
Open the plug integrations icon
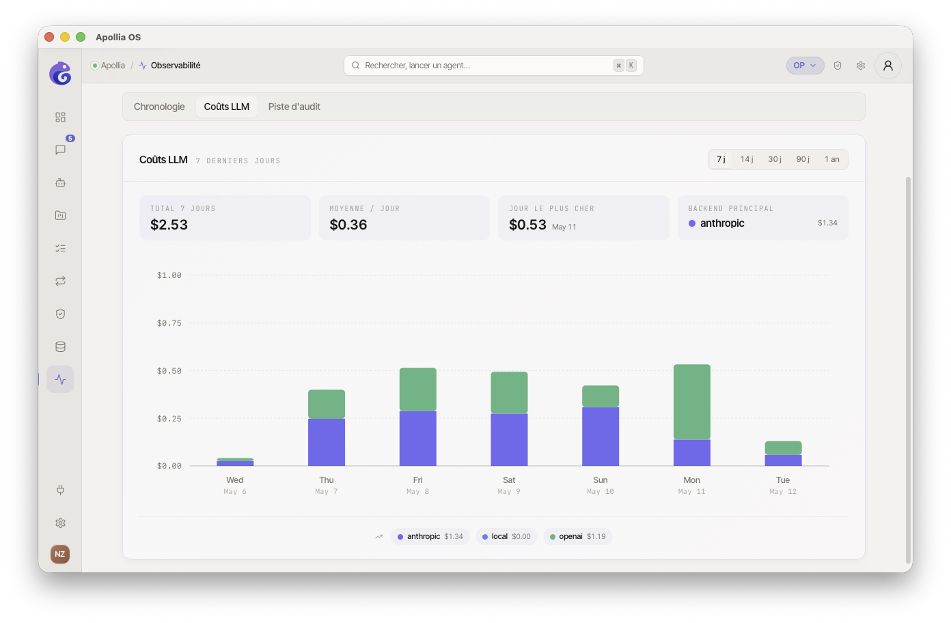click(60, 490)
